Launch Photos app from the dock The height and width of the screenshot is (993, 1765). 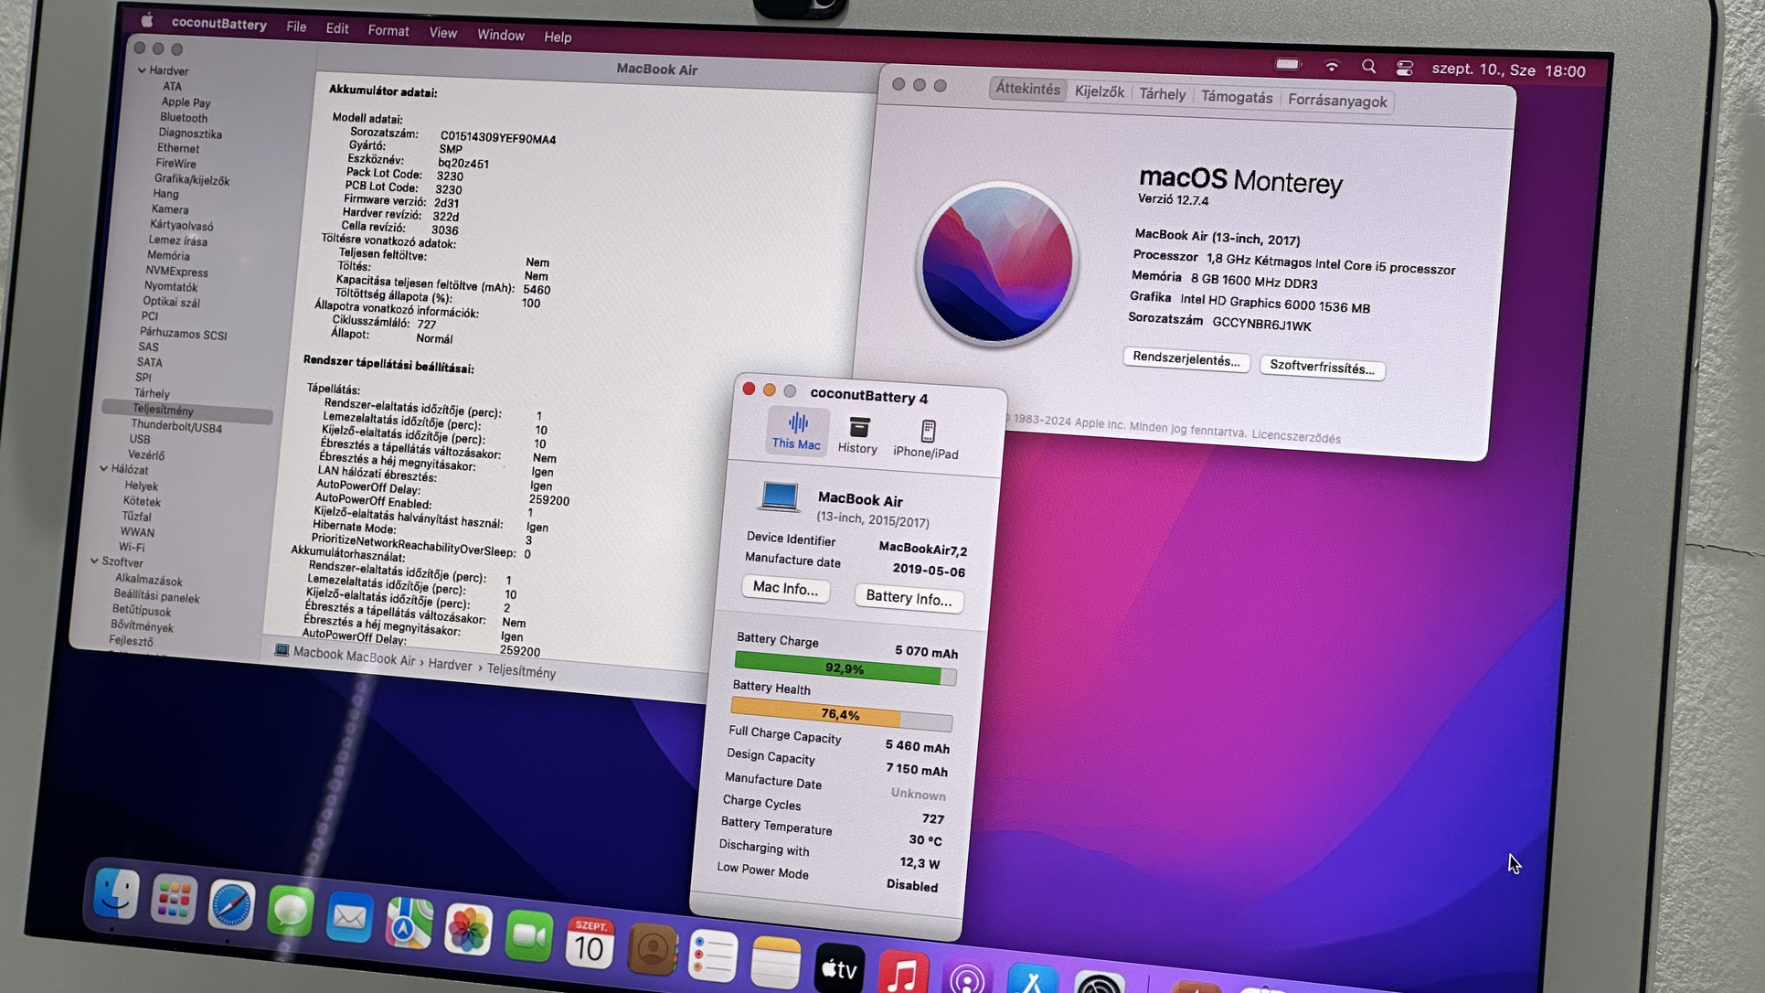pos(468,930)
